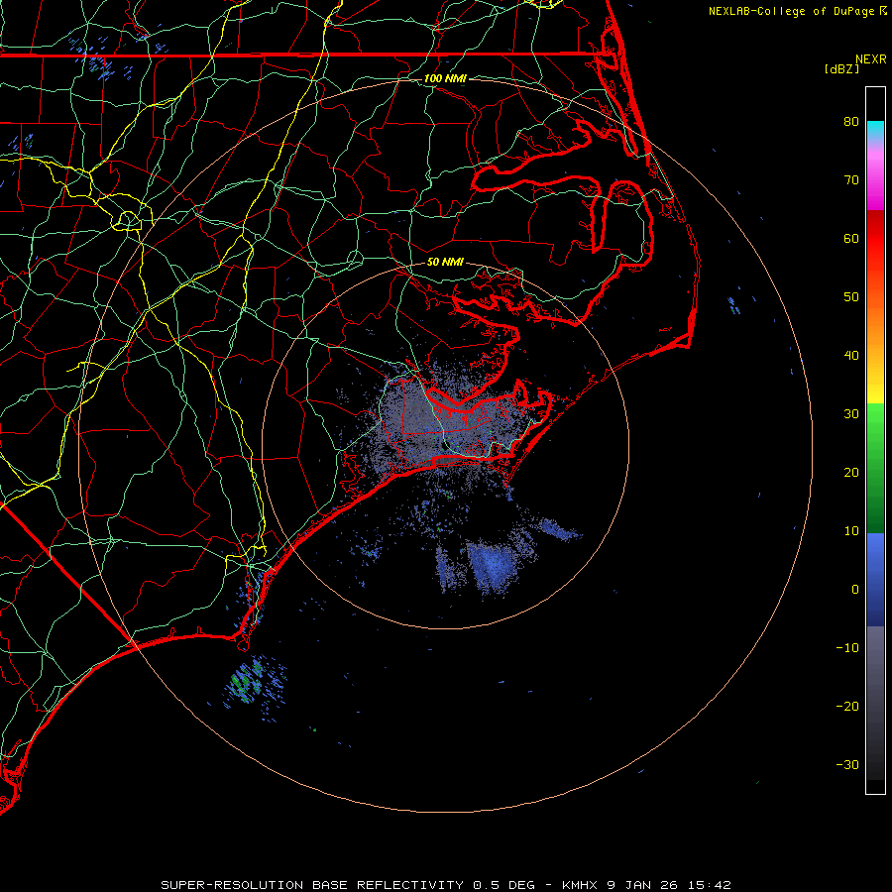The image size is (892, 892).
Task: Click the green band of the color scale
Action: (x=875, y=468)
